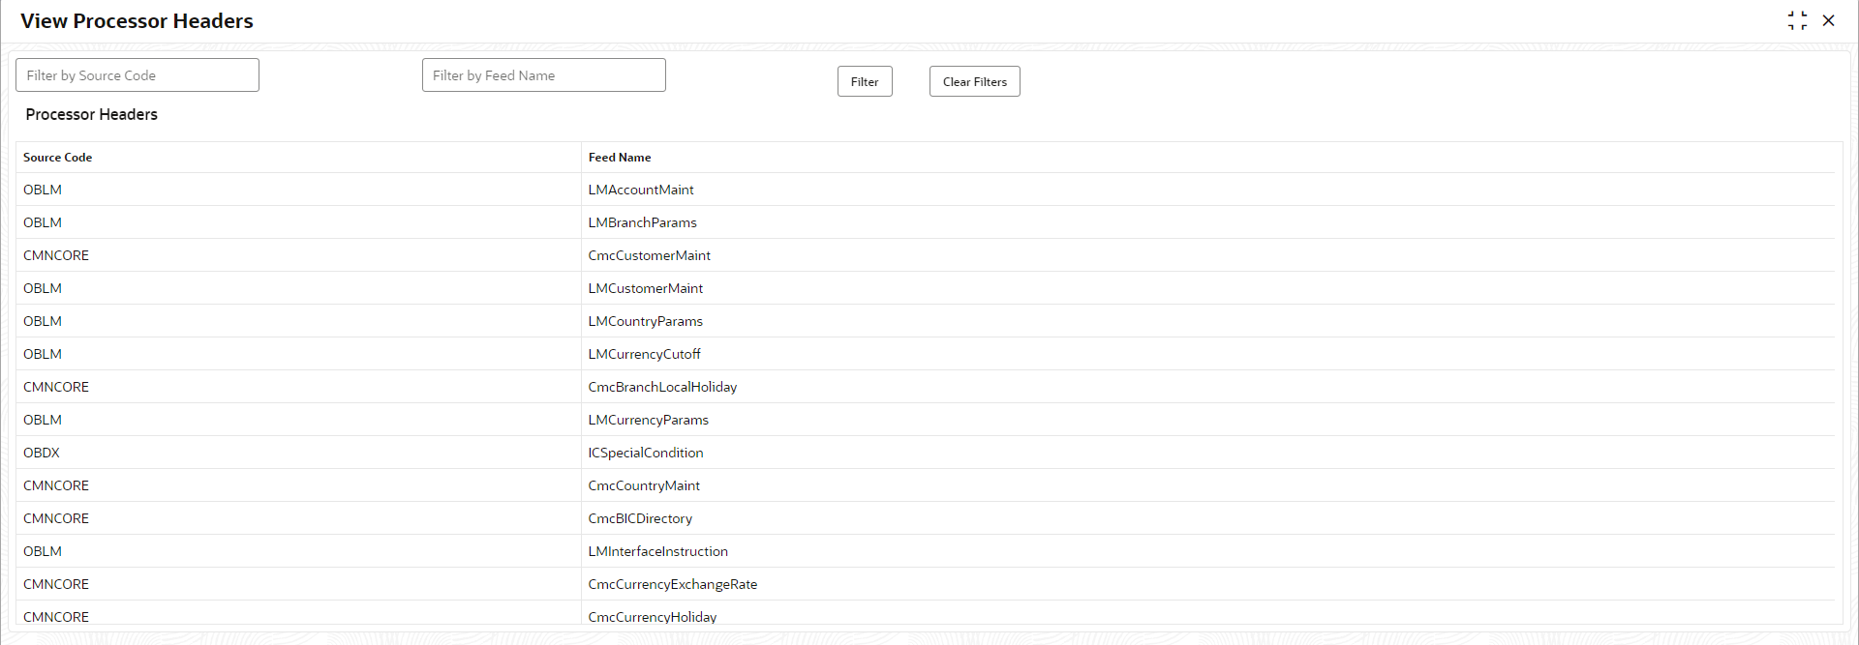Select the ICSpecialCondition feed cell
Image resolution: width=1859 pixels, height=645 pixels.
[1207, 453]
